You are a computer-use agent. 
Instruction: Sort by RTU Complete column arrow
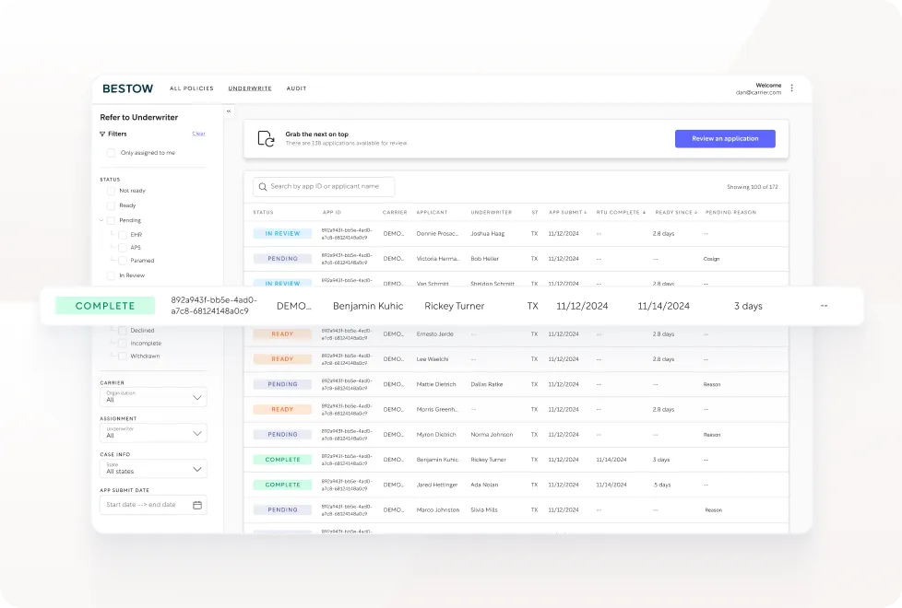[644, 213]
